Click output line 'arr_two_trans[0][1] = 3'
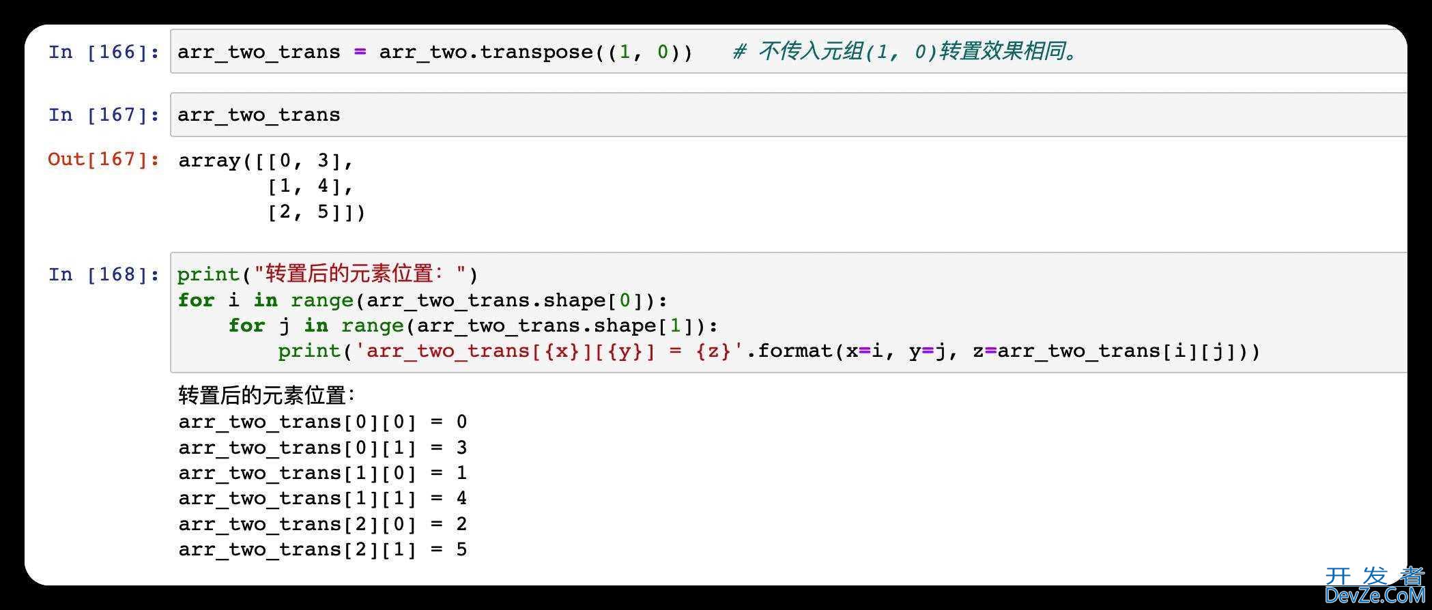The width and height of the screenshot is (1432, 610). pyautogui.click(x=323, y=448)
